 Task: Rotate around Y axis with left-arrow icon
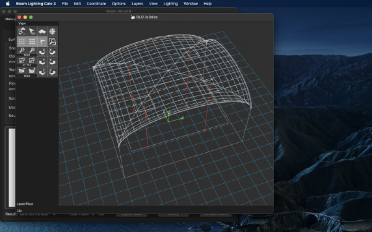42,61
